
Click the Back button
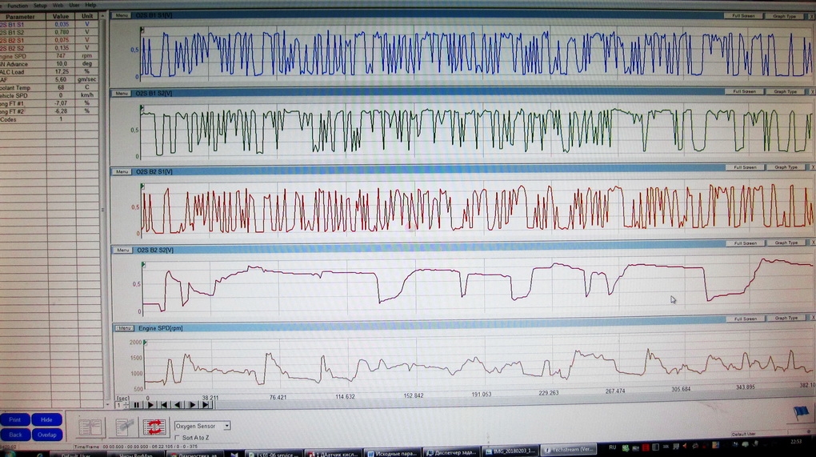[15, 435]
